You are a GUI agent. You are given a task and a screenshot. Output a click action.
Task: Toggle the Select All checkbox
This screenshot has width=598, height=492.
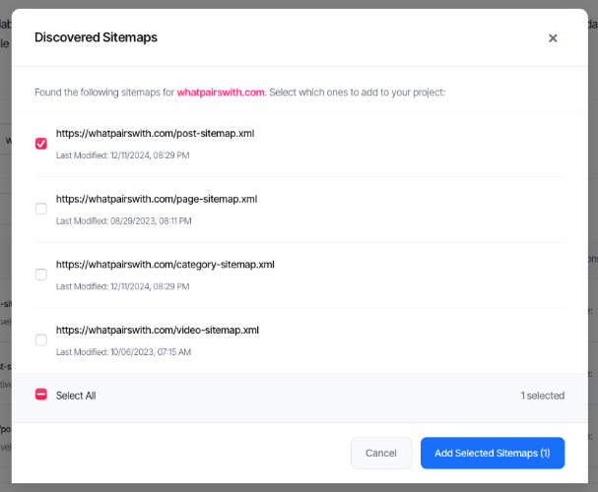(41, 395)
